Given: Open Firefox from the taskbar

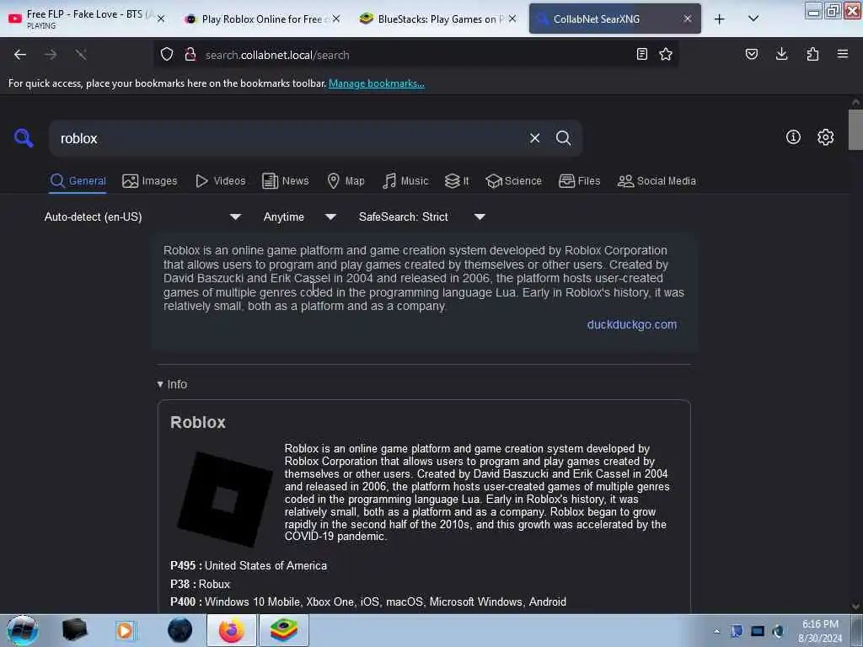Looking at the screenshot, I should 232,630.
